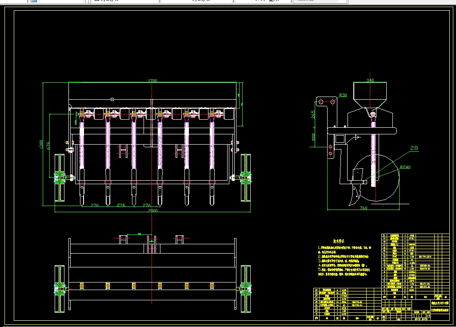Pick the 760 side view length dimension
This screenshot has height=327, width=456.
[364, 208]
